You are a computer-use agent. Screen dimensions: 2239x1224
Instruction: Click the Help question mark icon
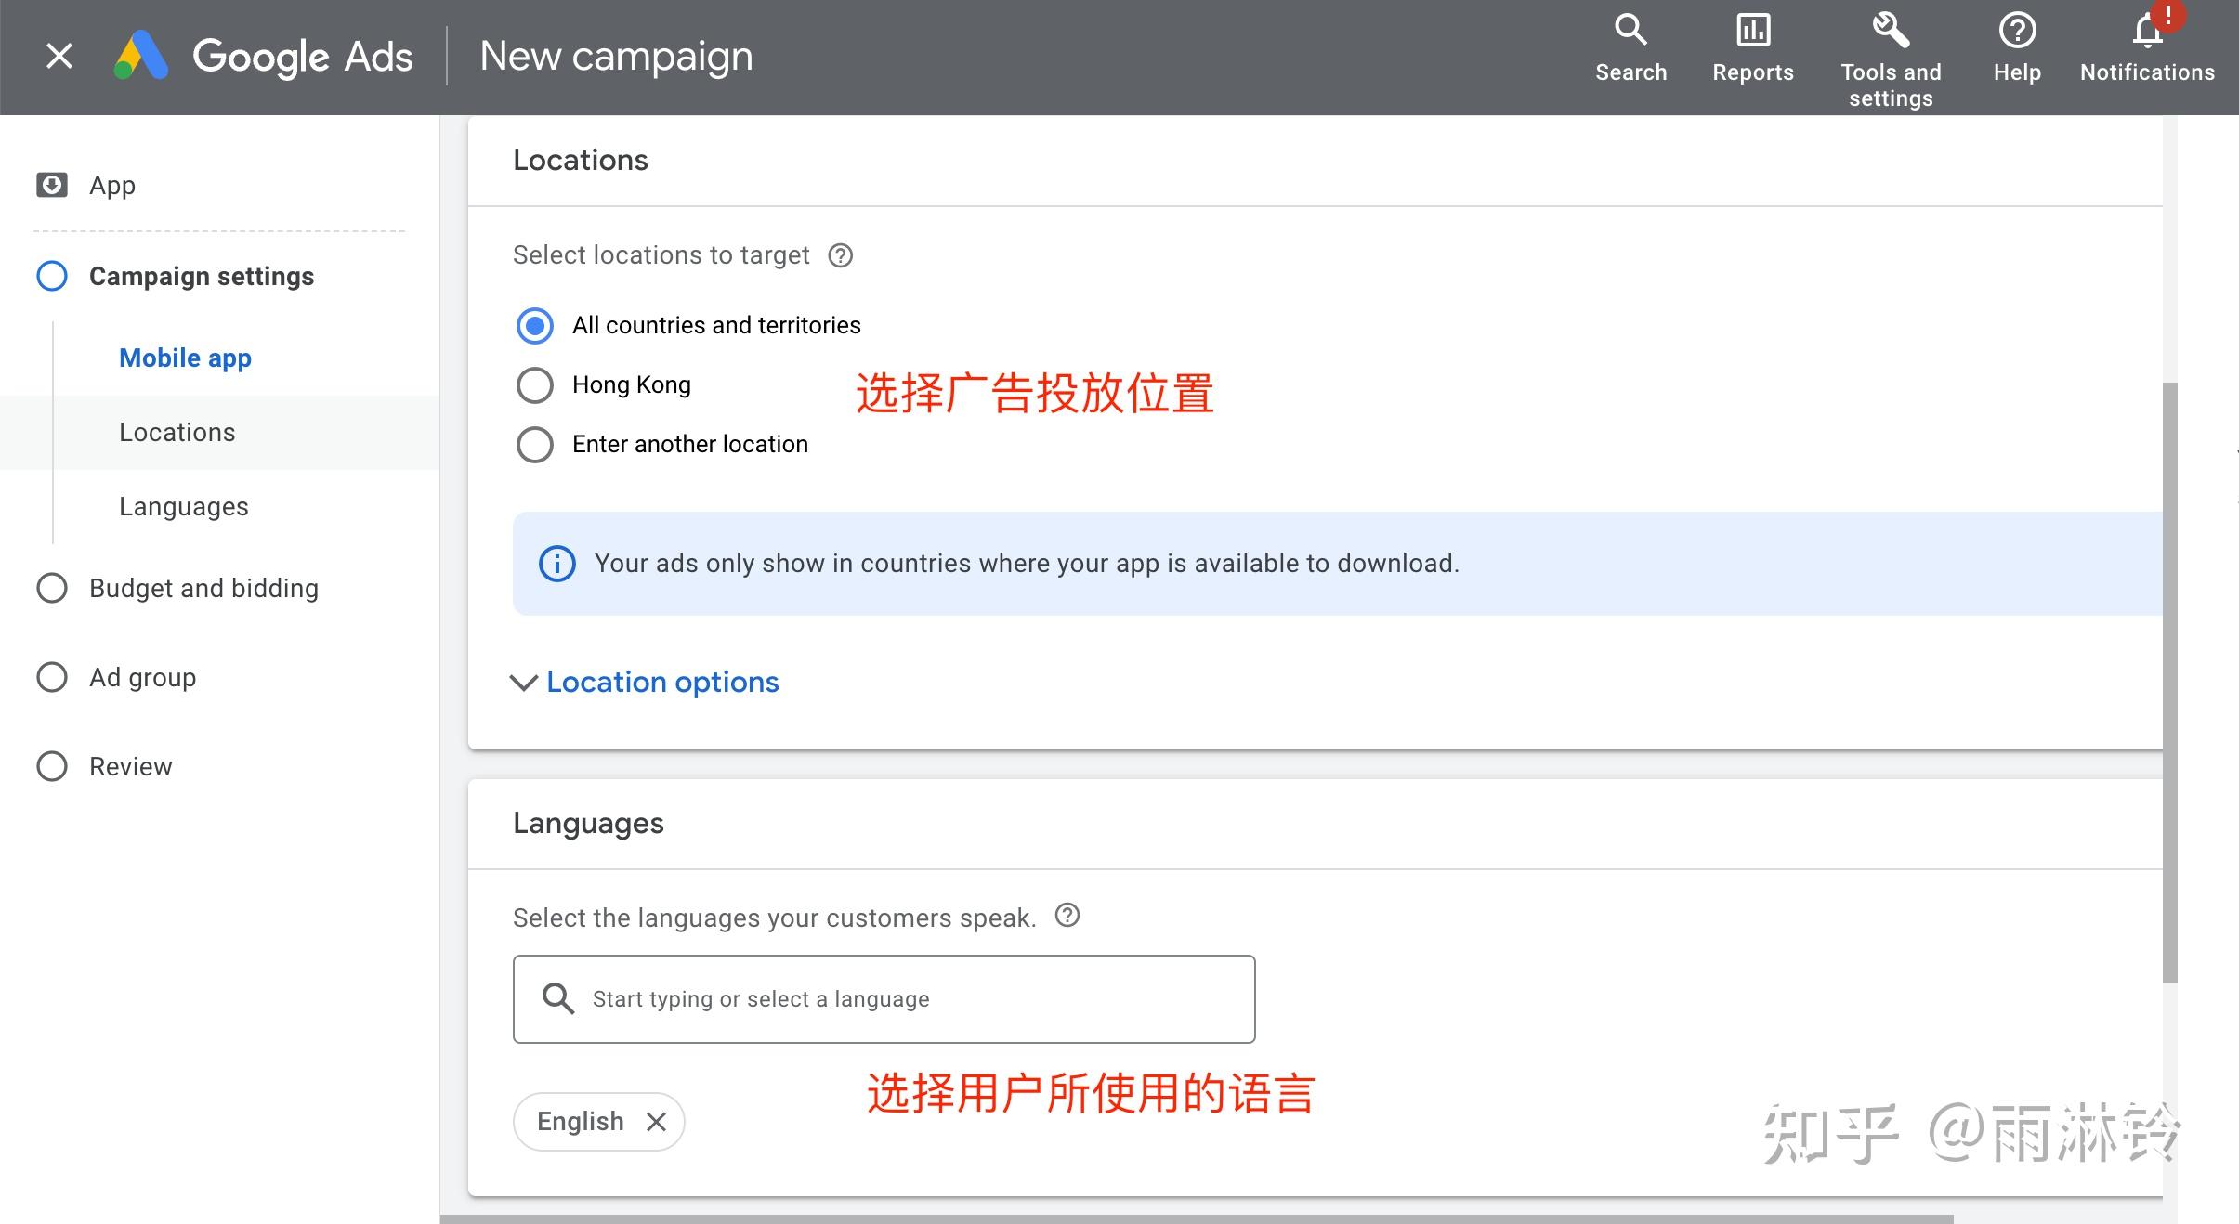[x=2017, y=31]
